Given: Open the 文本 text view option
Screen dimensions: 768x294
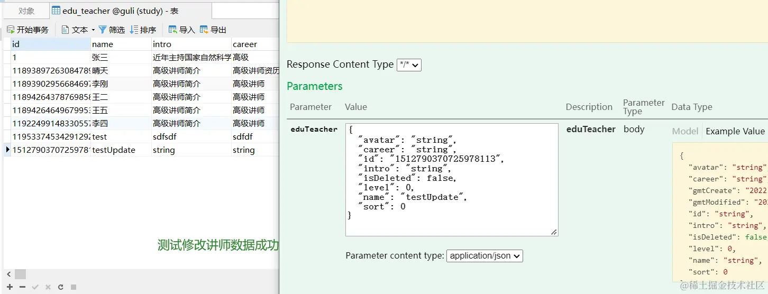Looking at the screenshot, I should click(x=75, y=30).
